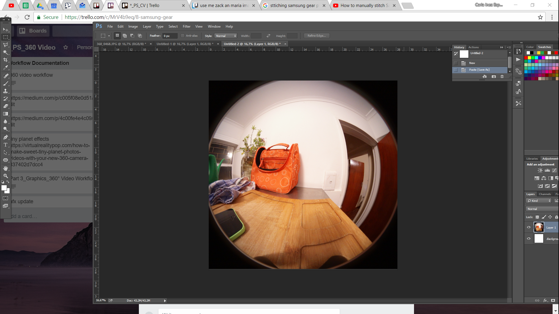Click trash icon in History panel
This screenshot has width=559, height=314.
click(x=502, y=76)
